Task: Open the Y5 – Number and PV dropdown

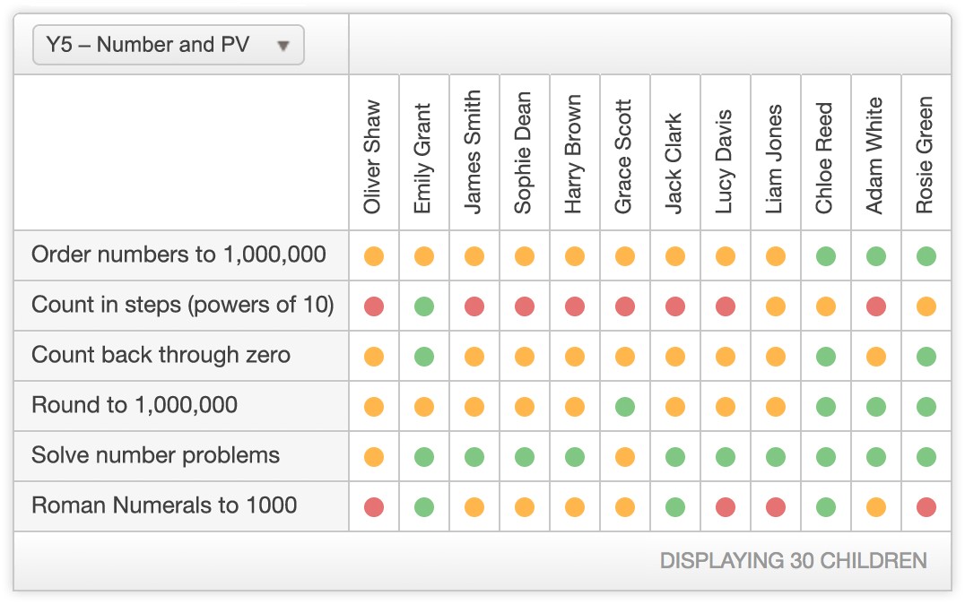Action: (x=168, y=45)
